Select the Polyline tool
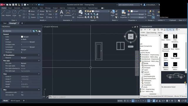This screenshot has width=188, height=106. [8, 13]
